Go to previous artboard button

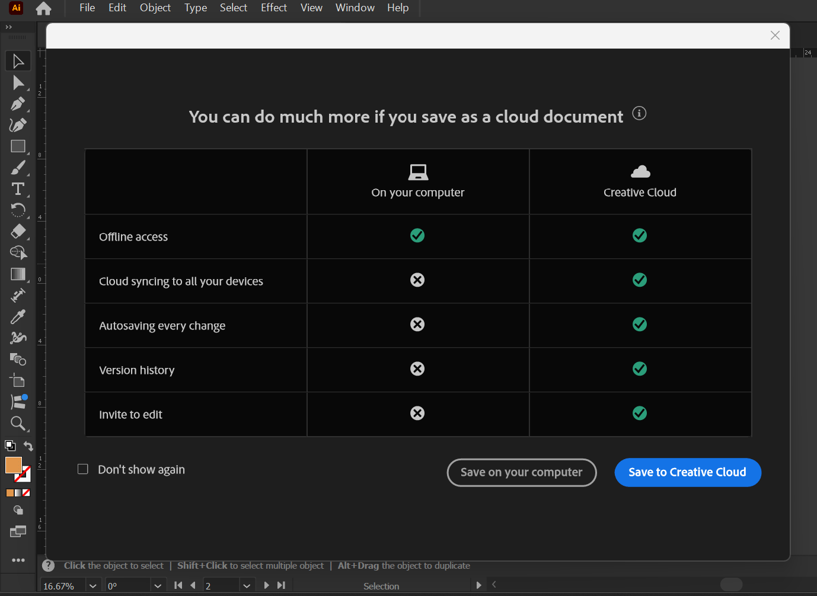tap(193, 585)
